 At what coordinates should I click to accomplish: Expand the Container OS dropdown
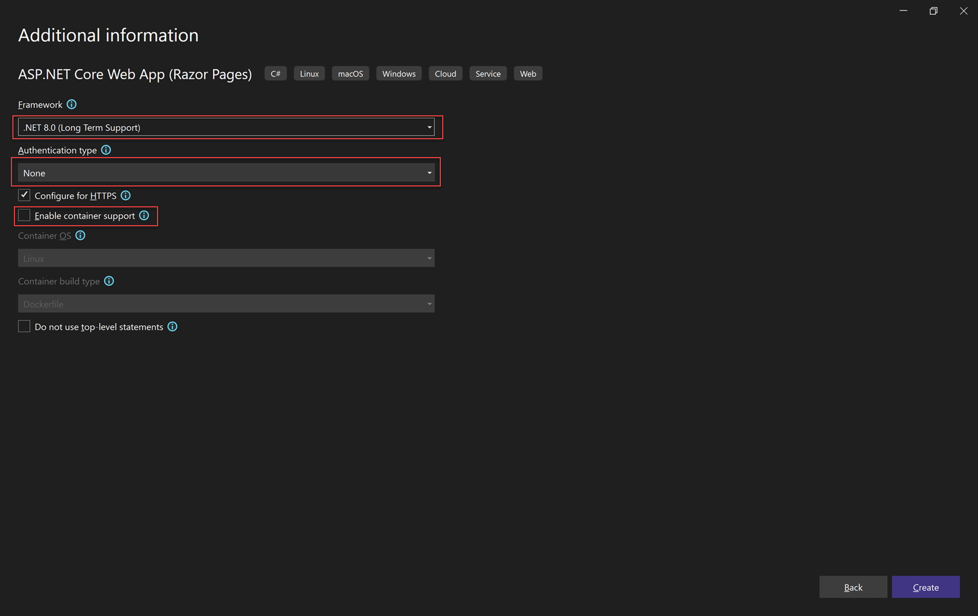tap(430, 258)
